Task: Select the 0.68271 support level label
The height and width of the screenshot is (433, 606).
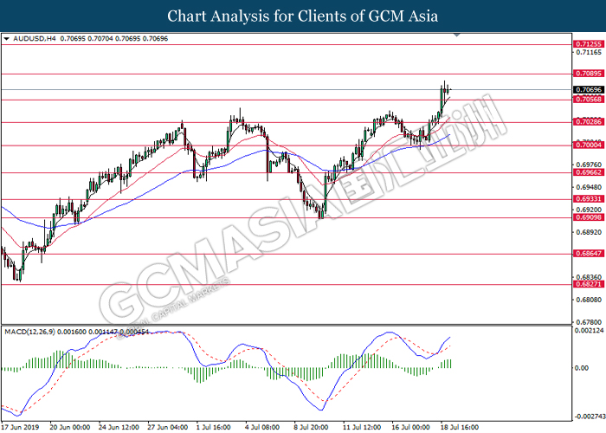Action: click(589, 284)
